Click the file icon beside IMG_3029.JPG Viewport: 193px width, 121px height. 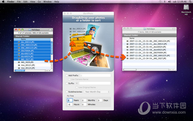19,62
